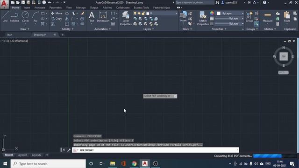Toggle layer lock padlock icon
This screenshot has width=299, height=168.
[143, 14]
